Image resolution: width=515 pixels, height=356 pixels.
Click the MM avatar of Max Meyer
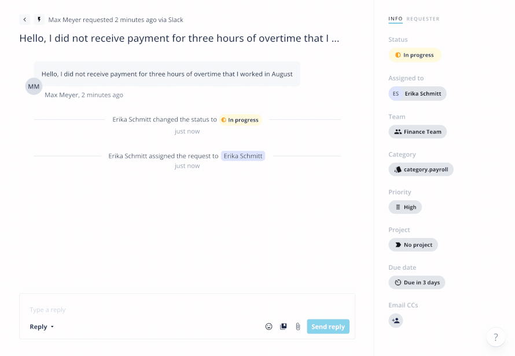click(34, 86)
